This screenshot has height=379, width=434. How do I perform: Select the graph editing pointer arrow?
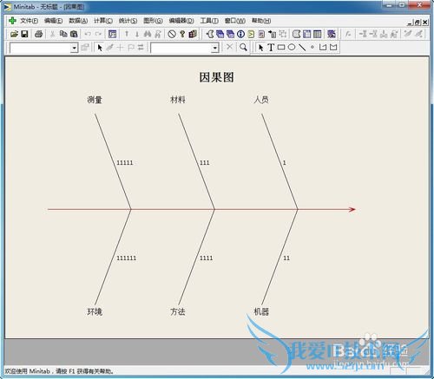(x=100, y=48)
